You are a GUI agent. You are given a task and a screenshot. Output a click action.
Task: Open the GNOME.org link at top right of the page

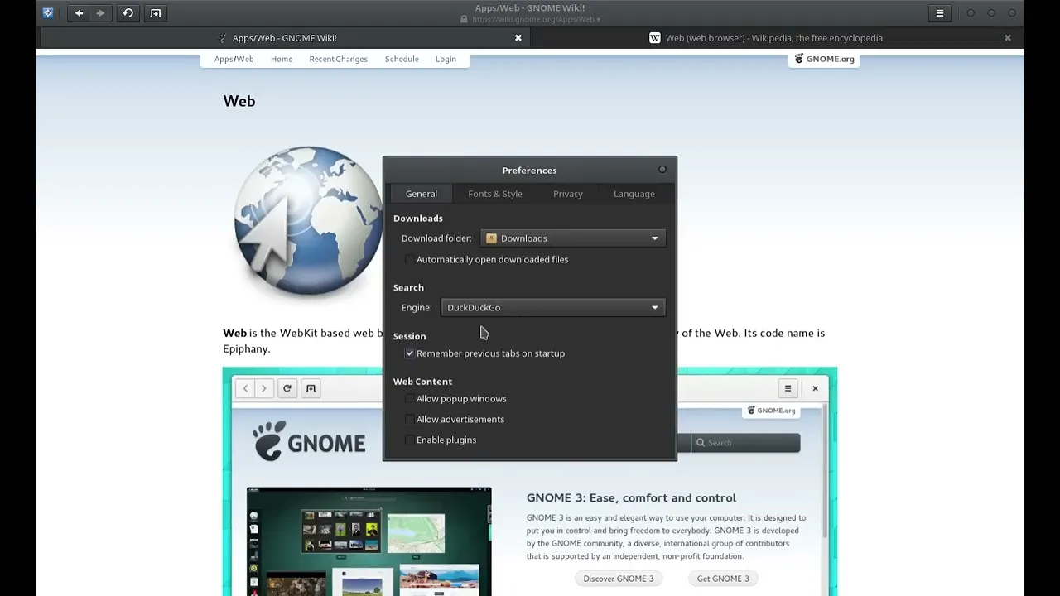824,60
